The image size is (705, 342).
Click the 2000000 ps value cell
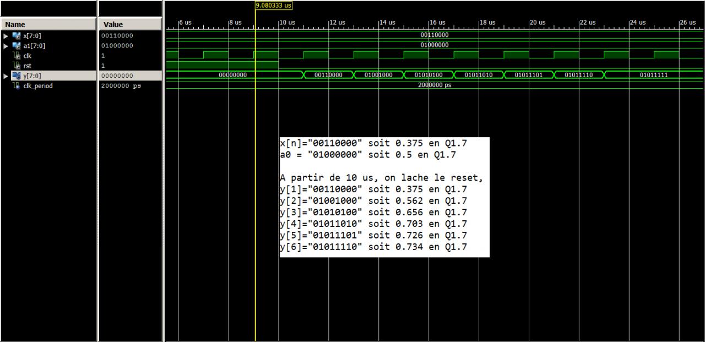point(121,85)
